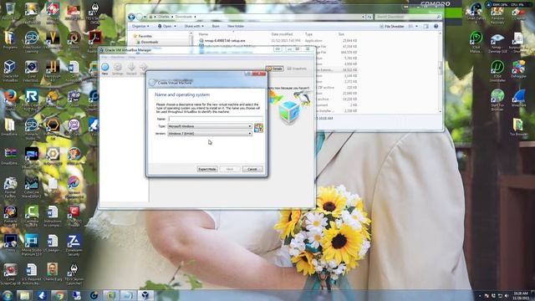The height and width of the screenshot is (301, 535).
Task: Open the Version dropdown showing Windows 7
Action: coord(210,134)
